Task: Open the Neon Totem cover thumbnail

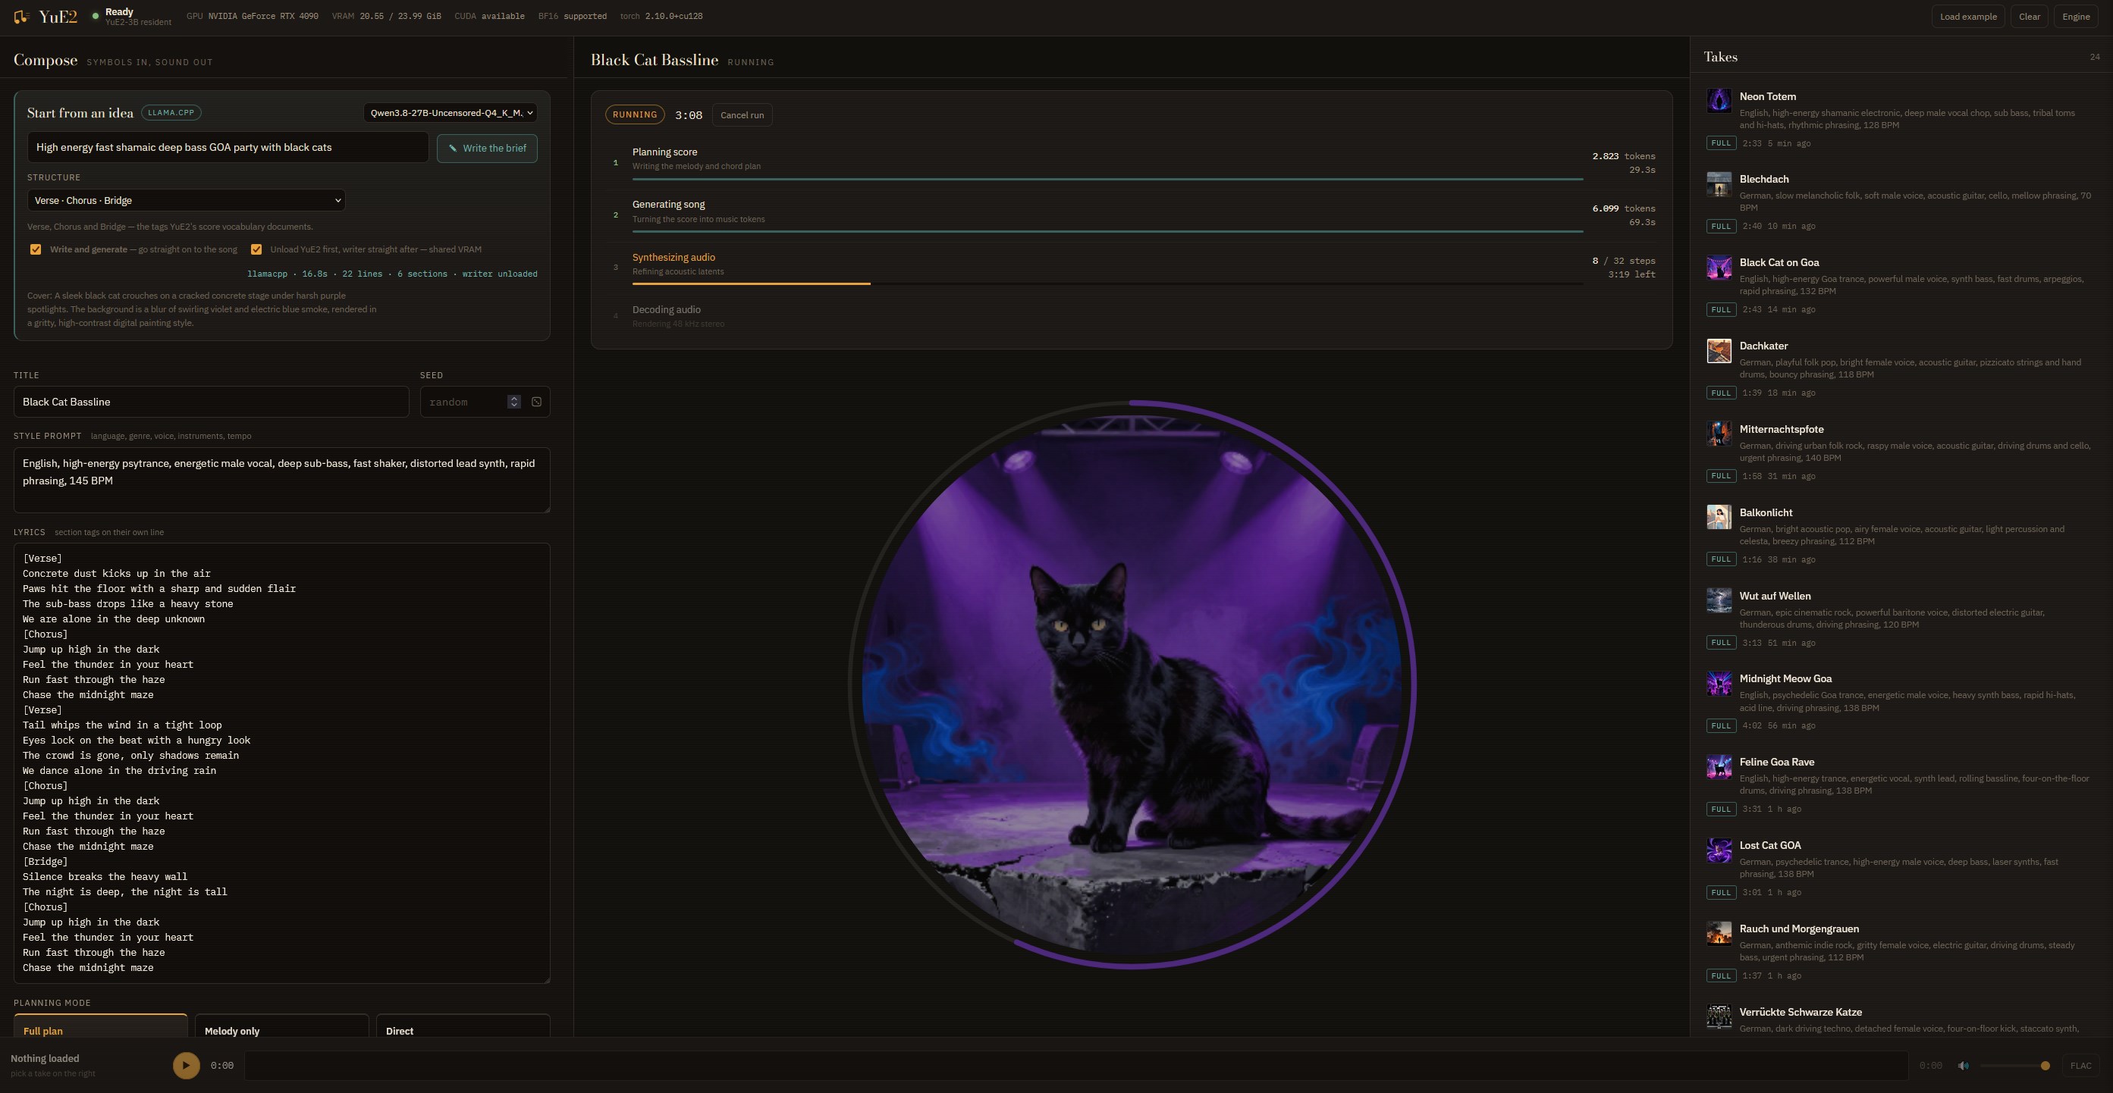Action: [1719, 101]
